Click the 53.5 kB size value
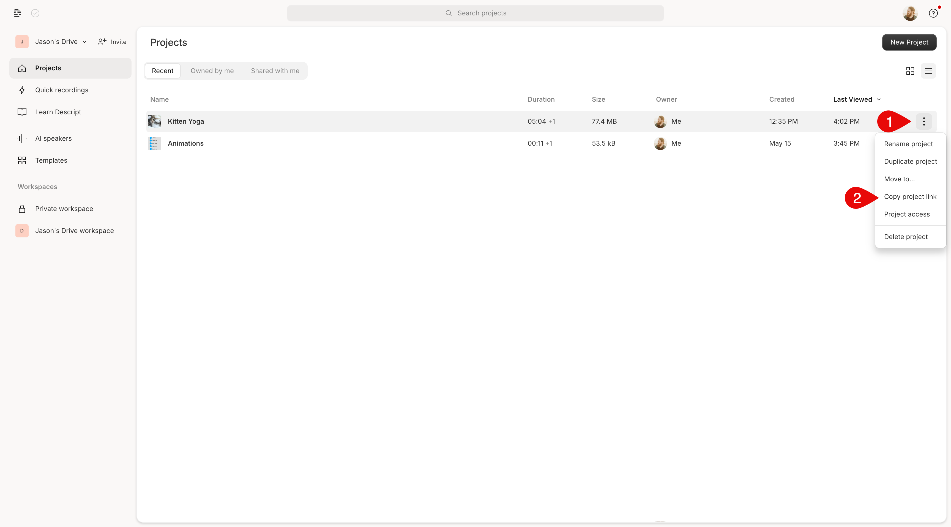 click(x=604, y=143)
